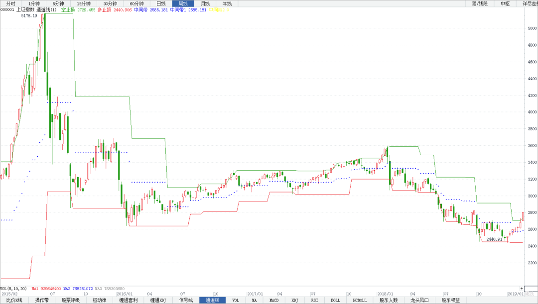Switch to the 日线 period tab
Screen dimensions: 538x304
[161, 3]
